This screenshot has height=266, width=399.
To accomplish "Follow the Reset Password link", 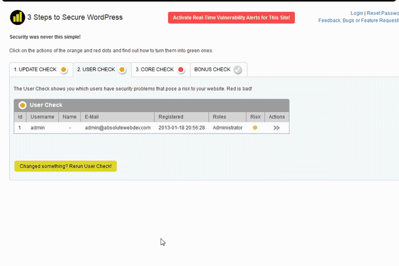I will tap(383, 13).
